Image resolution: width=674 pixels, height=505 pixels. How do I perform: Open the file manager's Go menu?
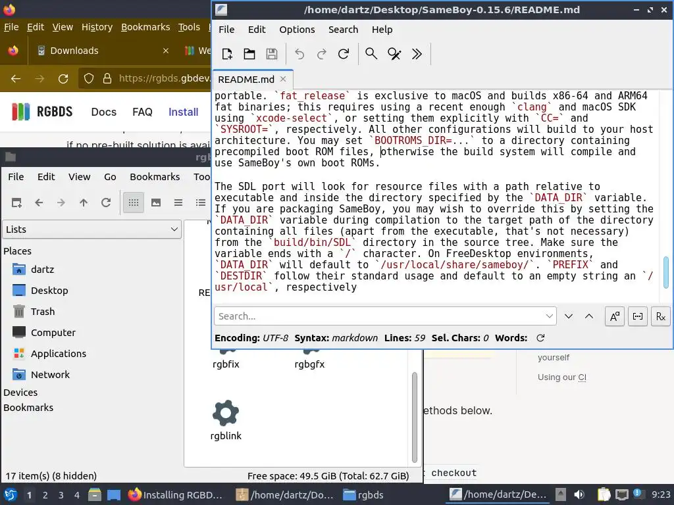click(x=110, y=176)
